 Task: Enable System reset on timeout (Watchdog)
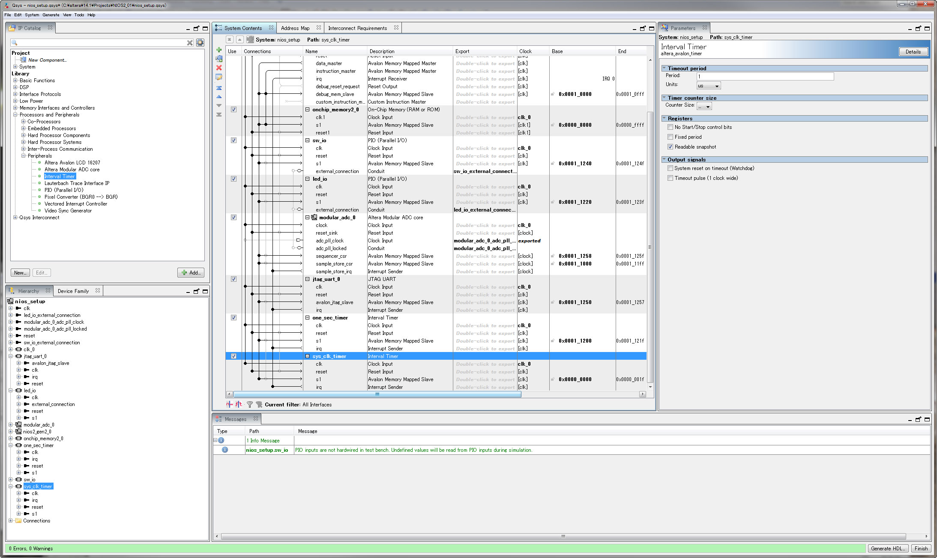coord(670,168)
